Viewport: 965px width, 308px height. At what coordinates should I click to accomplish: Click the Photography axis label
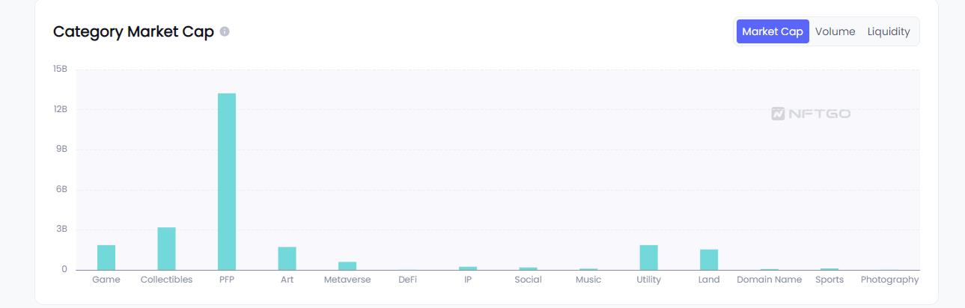pyautogui.click(x=889, y=280)
